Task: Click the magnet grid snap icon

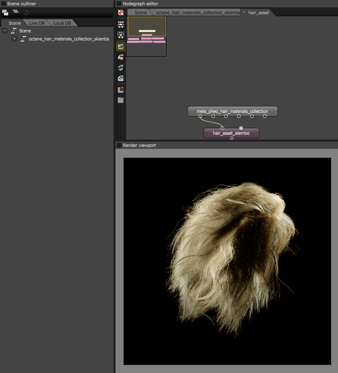Action: [120, 90]
